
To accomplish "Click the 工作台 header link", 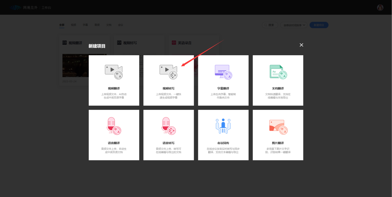I will click(x=46, y=7).
